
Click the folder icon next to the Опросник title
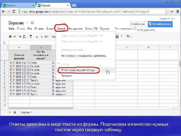(32, 23)
